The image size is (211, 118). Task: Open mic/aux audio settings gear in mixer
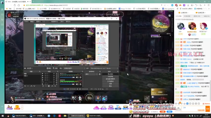(x=80, y=77)
